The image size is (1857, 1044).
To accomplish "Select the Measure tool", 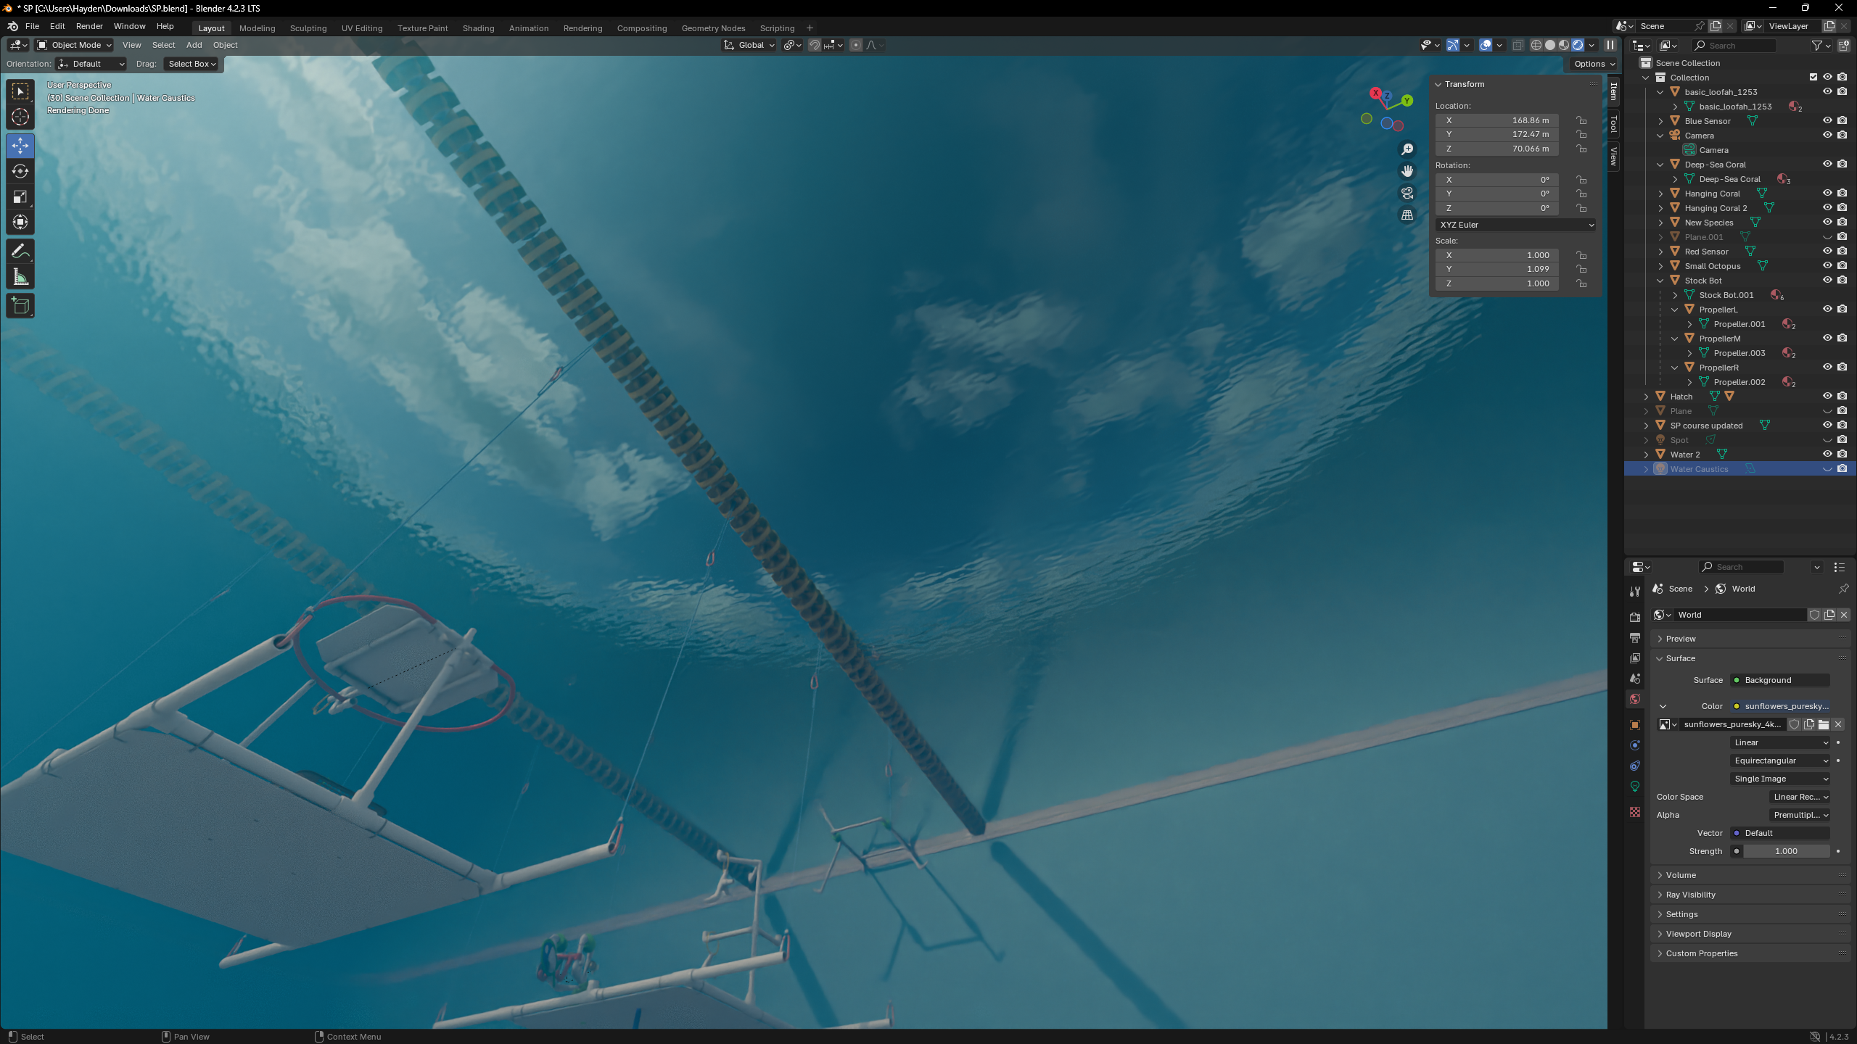I will click(x=20, y=278).
